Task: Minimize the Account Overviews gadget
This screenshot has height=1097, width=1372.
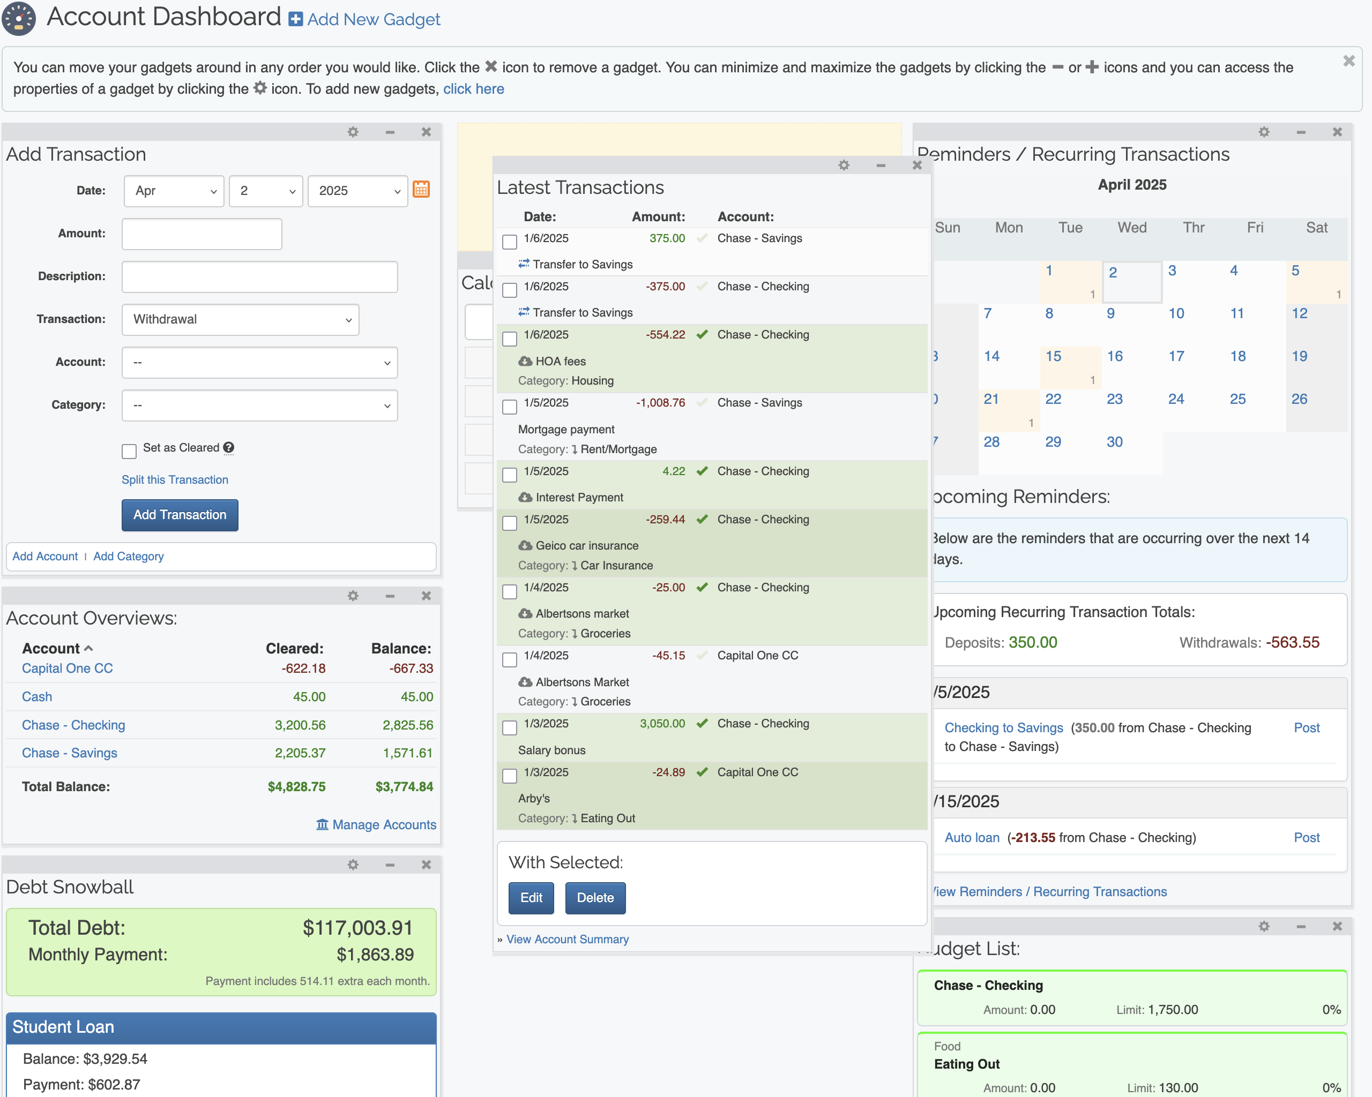Action: pyautogui.click(x=390, y=596)
